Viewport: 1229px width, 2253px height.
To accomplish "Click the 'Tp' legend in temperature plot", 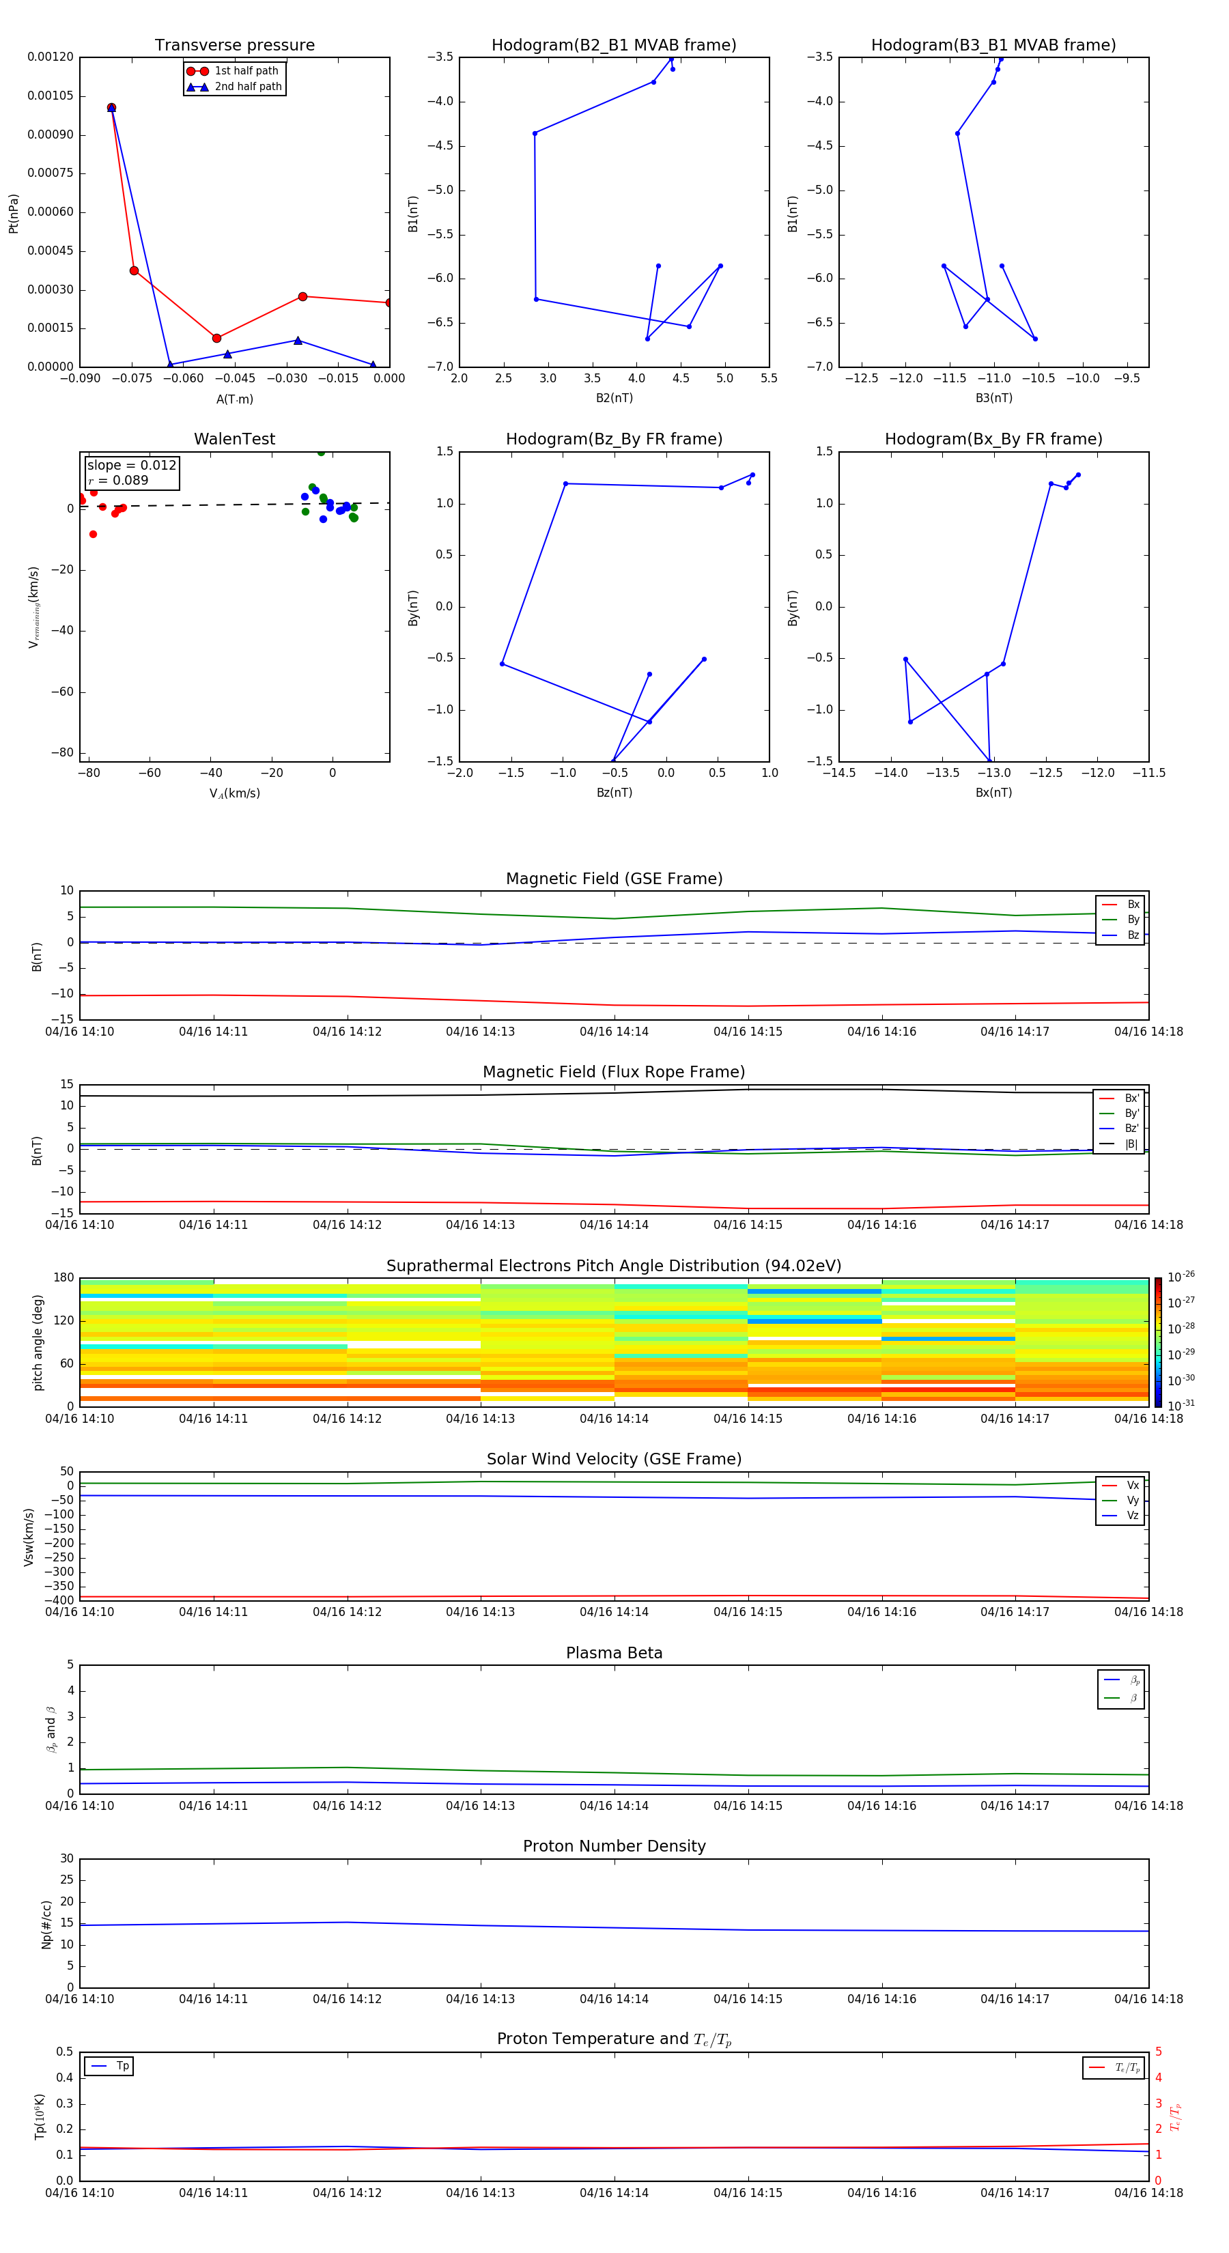I will click(x=109, y=2066).
